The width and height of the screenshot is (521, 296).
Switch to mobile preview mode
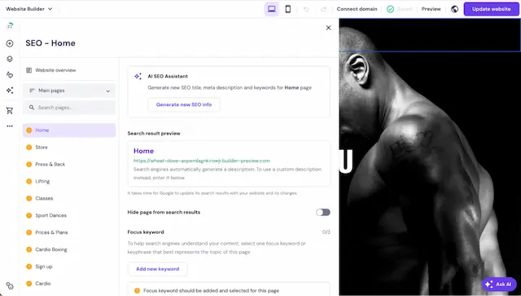pyautogui.click(x=287, y=9)
